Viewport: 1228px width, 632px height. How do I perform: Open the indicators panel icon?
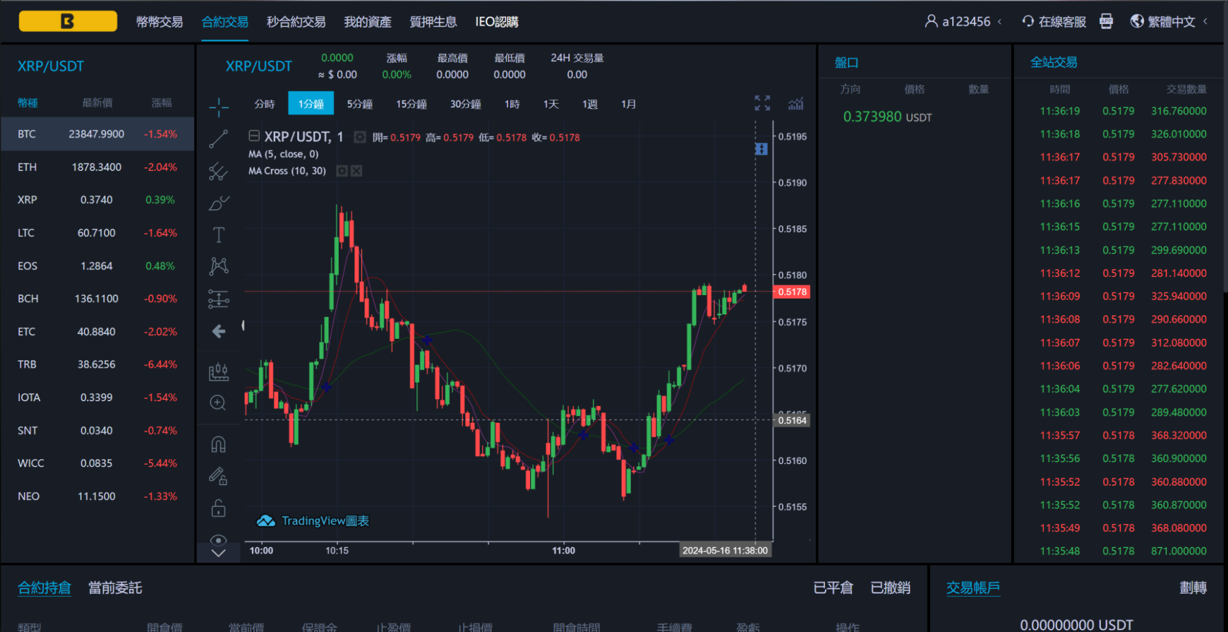point(796,103)
